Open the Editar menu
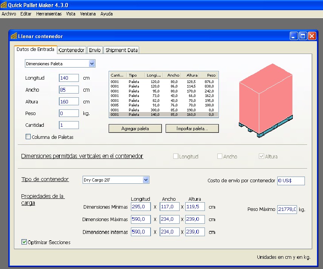This screenshot has height=269, width=323. 26,14
